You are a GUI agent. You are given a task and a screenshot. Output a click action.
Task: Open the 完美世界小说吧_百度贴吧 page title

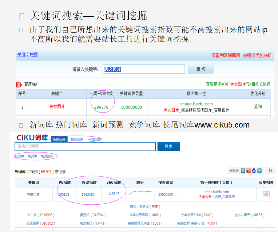click(217, 197)
